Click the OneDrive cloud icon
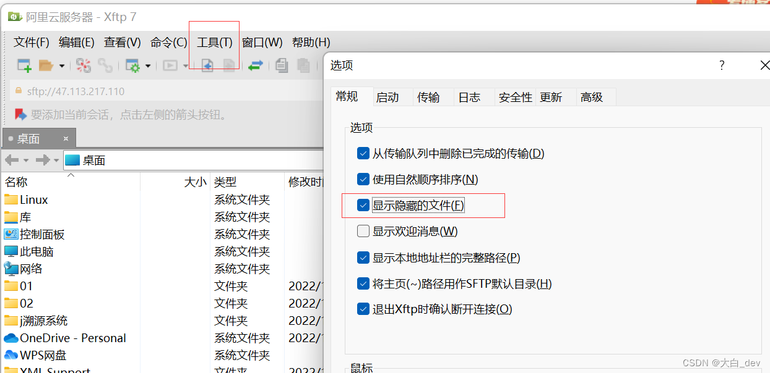 click(11, 338)
